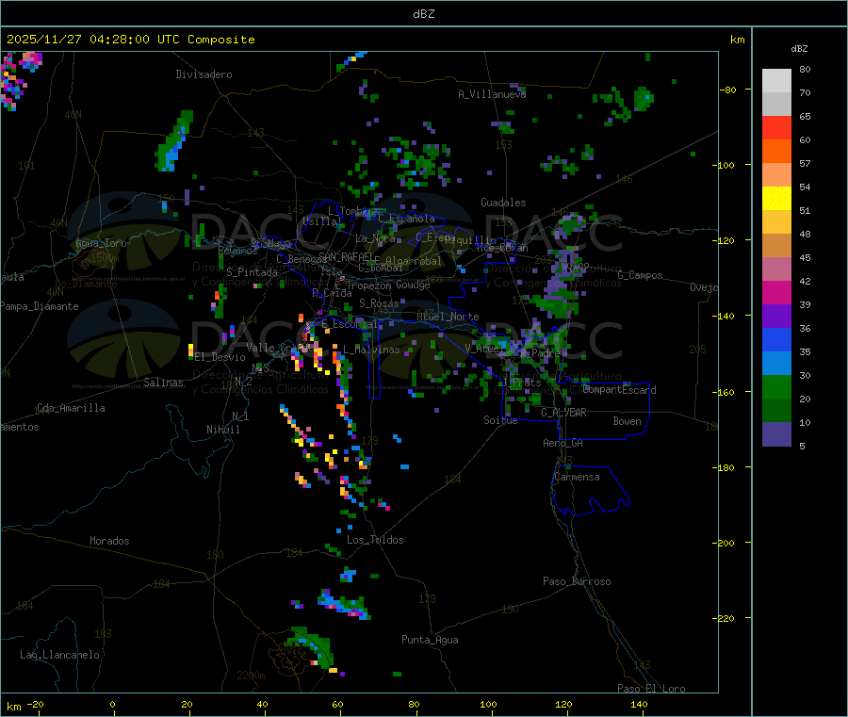Click the A_Villanueva map label
The image size is (848, 717).
492,94
